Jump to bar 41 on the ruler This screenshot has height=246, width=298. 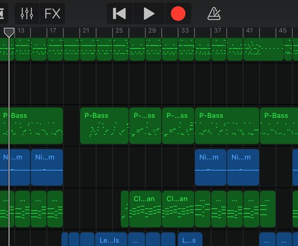249,30
